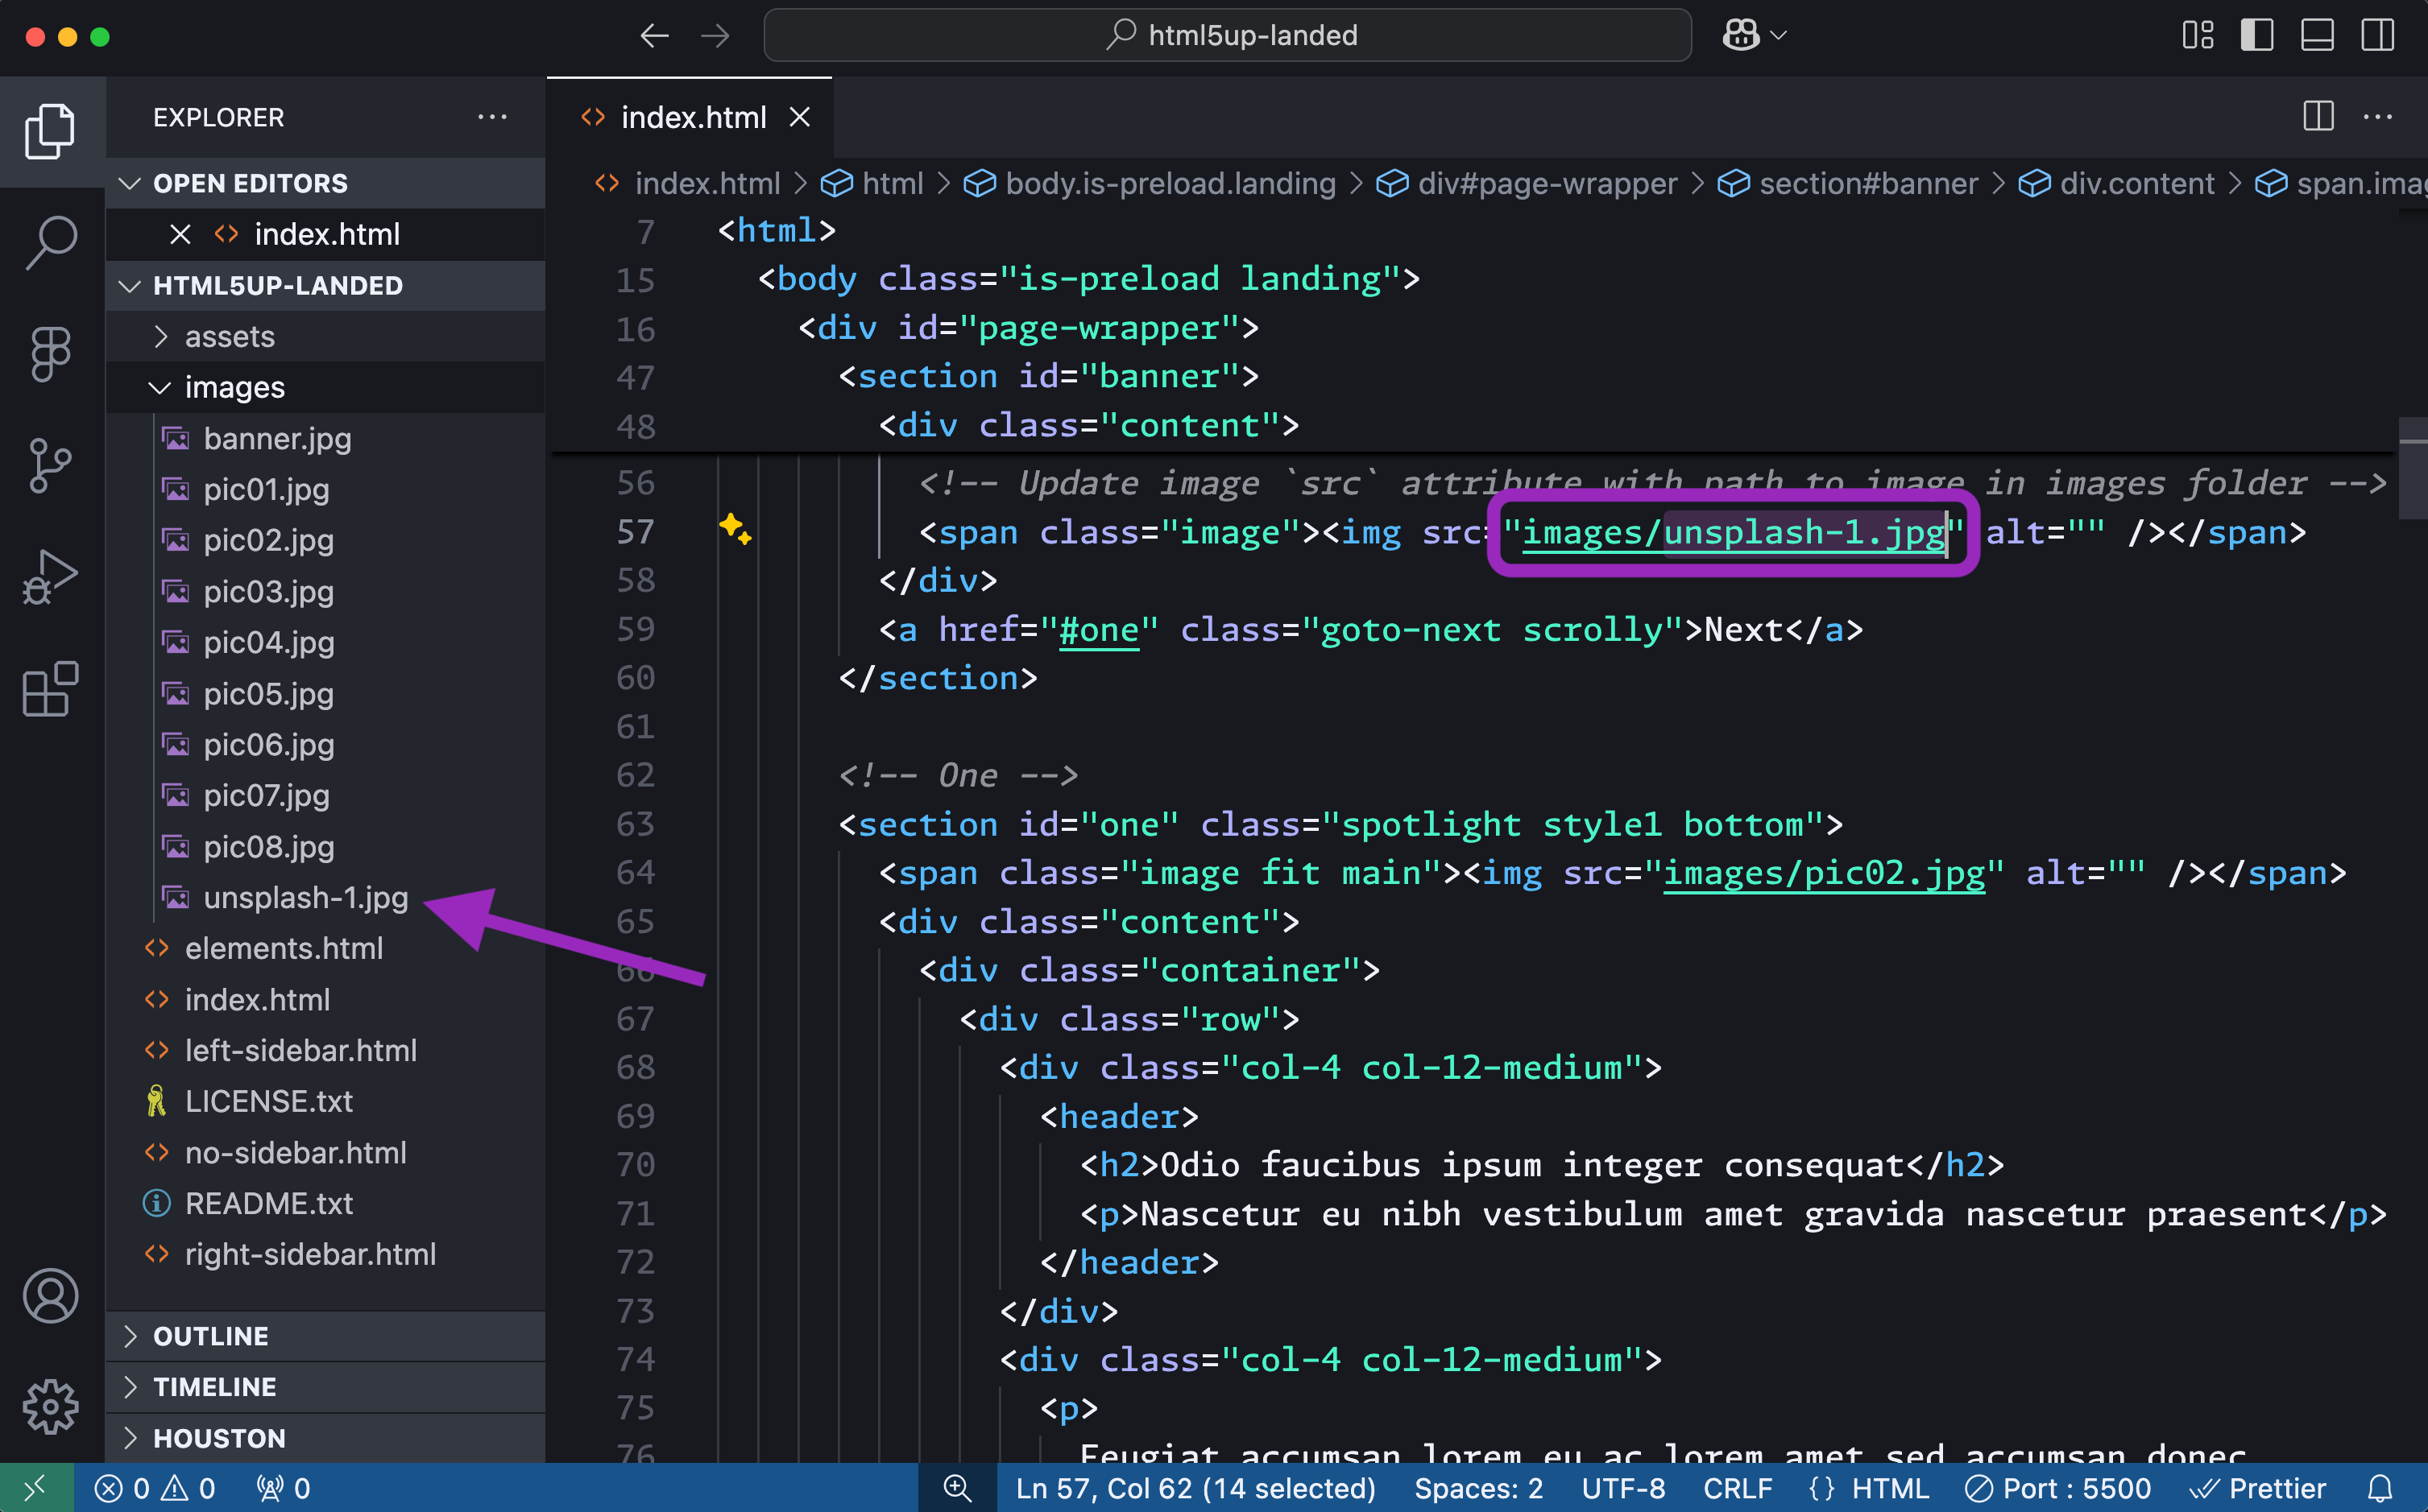Open editor More Actions ellipsis
The height and width of the screenshot is (1512, 2428).
tap(2378, 117)
